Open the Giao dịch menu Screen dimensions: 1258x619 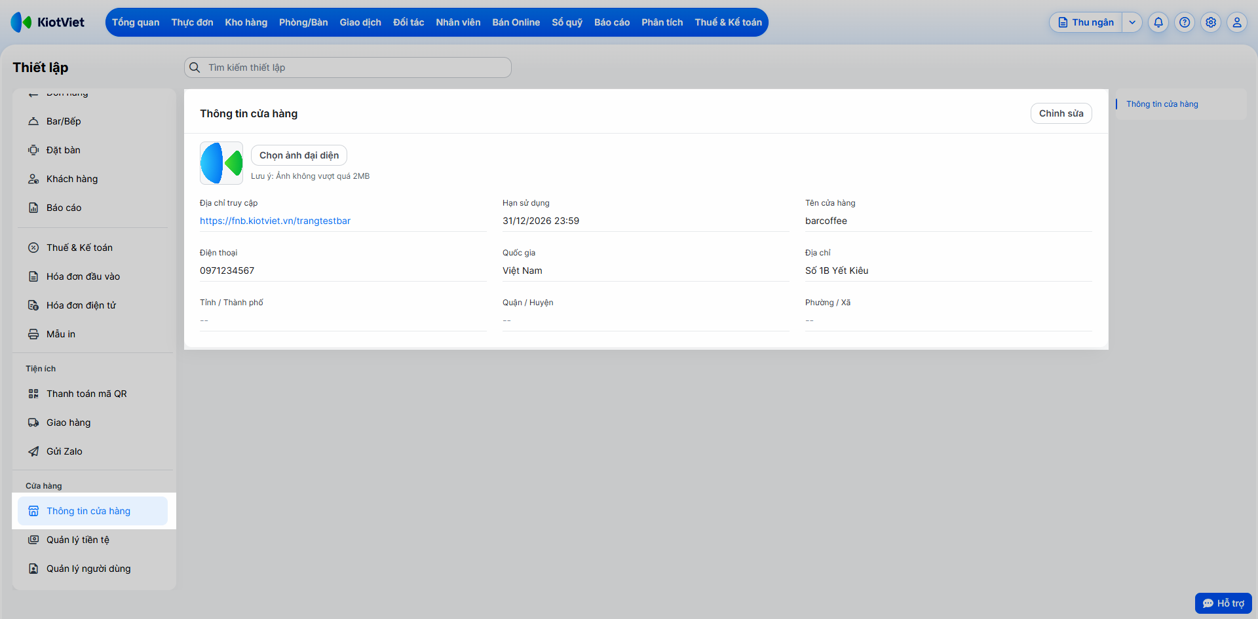(360, 22)
